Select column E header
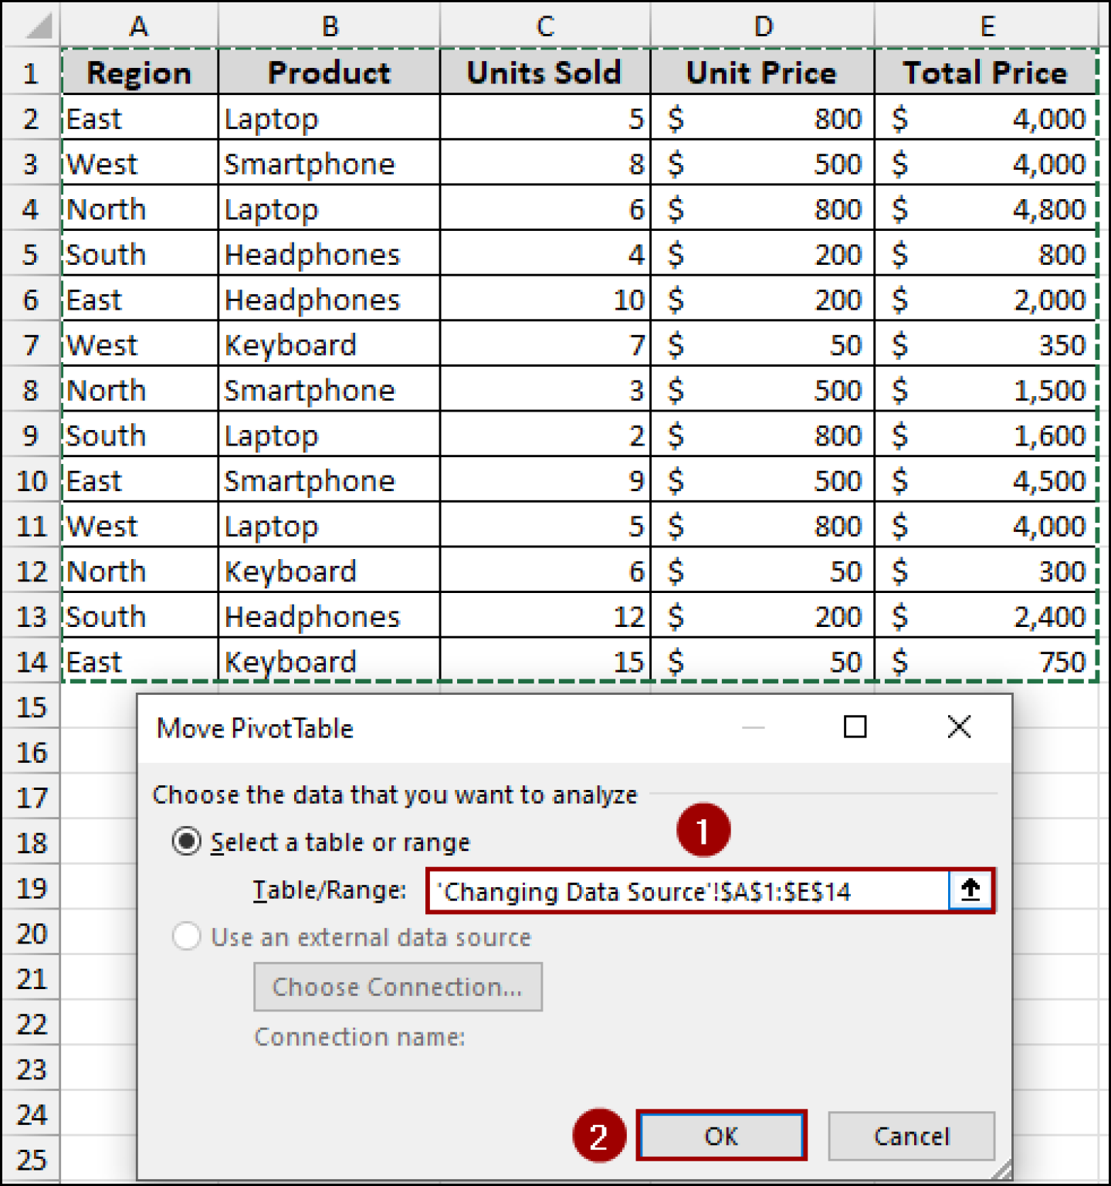This screenshot has width=1111, height=1186. pos(987,27)
